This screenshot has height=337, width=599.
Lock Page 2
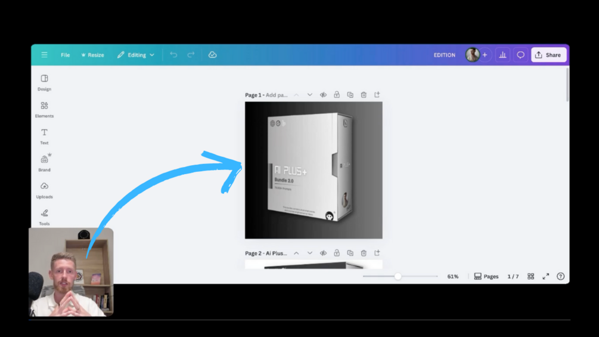[337, 252]
